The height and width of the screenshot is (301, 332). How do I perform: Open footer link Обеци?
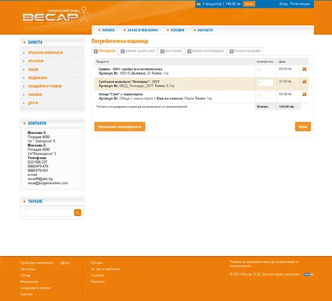click(25, 276)
